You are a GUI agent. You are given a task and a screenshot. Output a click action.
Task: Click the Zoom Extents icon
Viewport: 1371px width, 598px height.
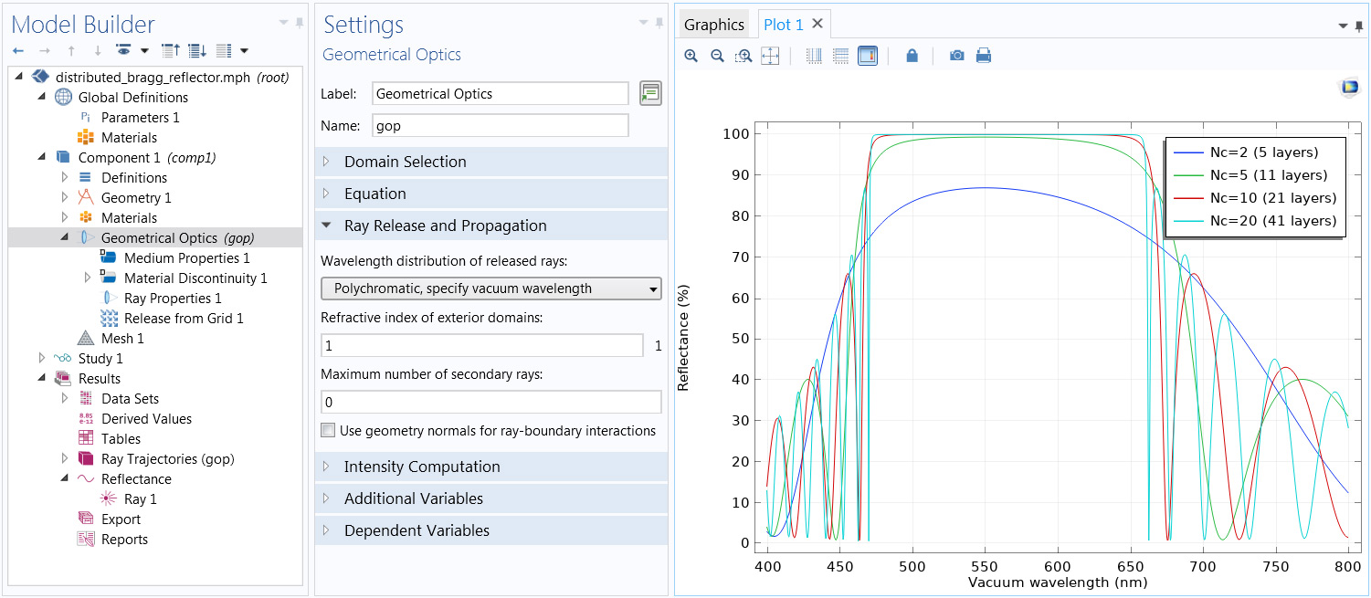770,56
